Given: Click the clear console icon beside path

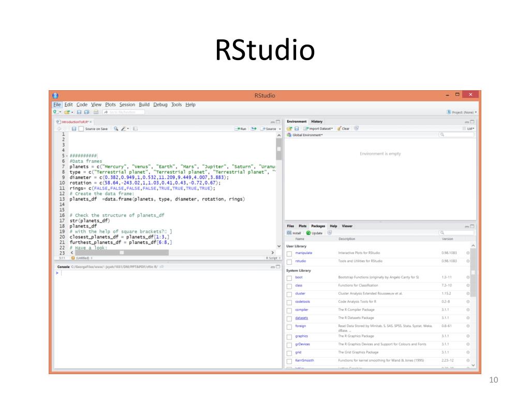Looking at the screenshot, I should pyautogui.click(x=162, y=267).
